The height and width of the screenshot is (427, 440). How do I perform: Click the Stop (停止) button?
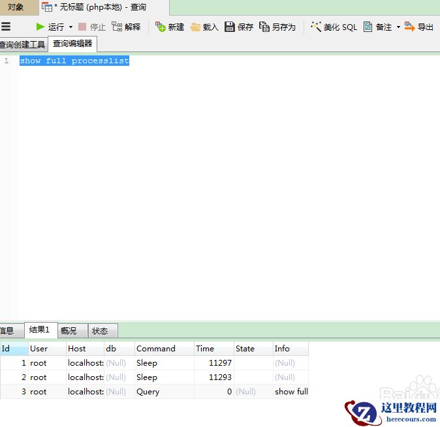coord(92,27)
